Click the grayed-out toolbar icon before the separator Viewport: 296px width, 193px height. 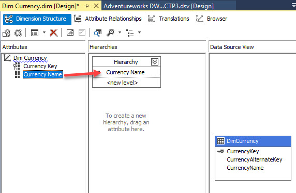point(82,33)
